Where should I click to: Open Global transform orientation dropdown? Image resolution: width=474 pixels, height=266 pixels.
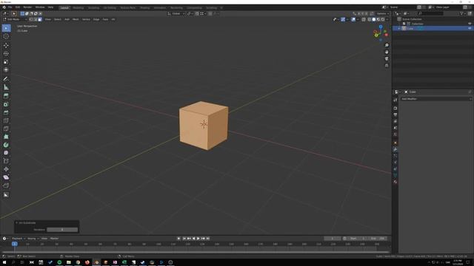coord(176,13)
